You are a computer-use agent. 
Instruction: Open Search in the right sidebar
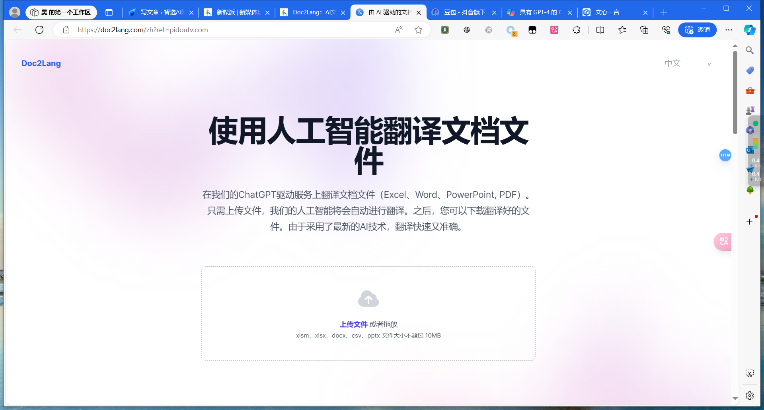[x=750, y=50]
